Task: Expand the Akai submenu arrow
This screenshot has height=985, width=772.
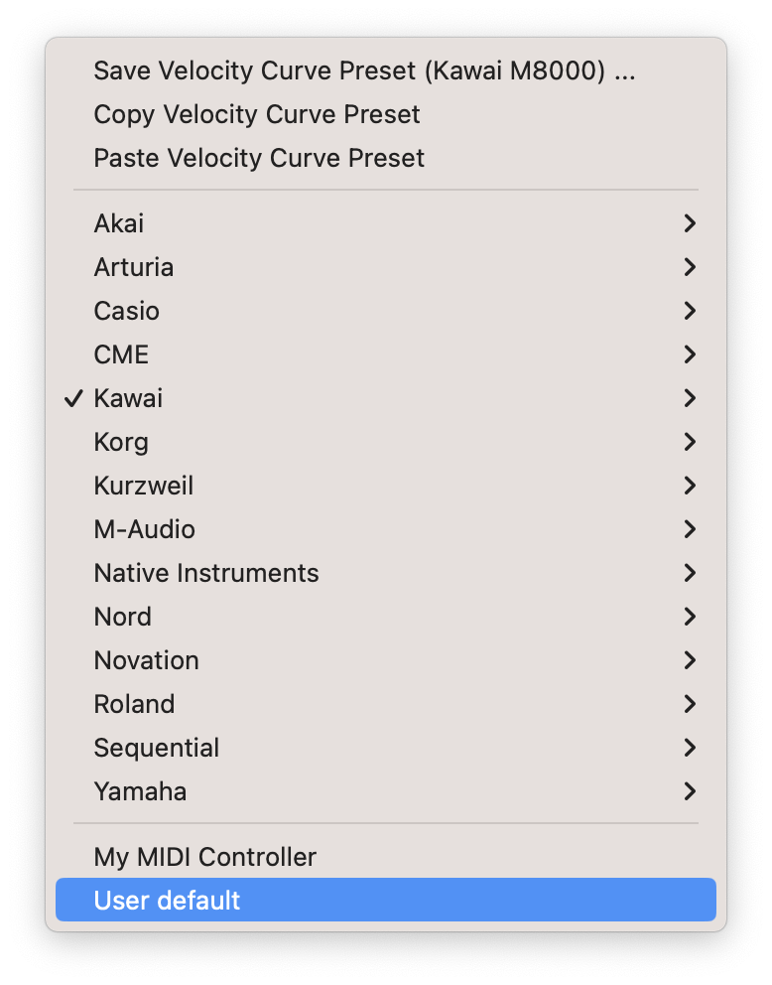Action: (690, 222)
